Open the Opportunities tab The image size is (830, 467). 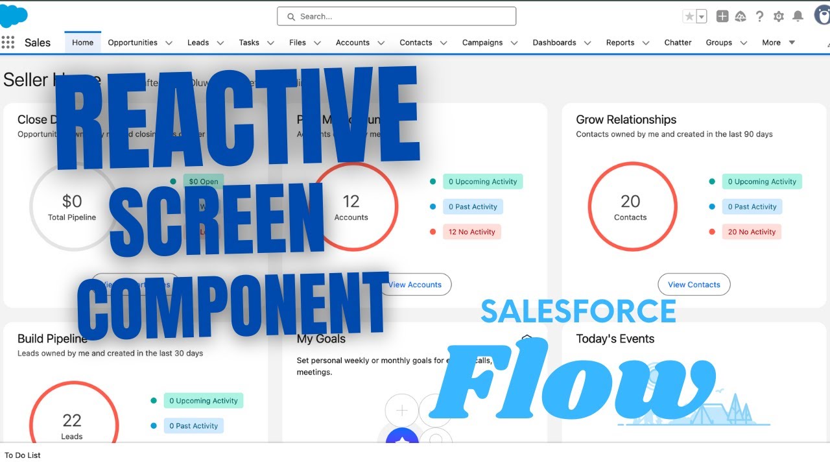(132, 43)
